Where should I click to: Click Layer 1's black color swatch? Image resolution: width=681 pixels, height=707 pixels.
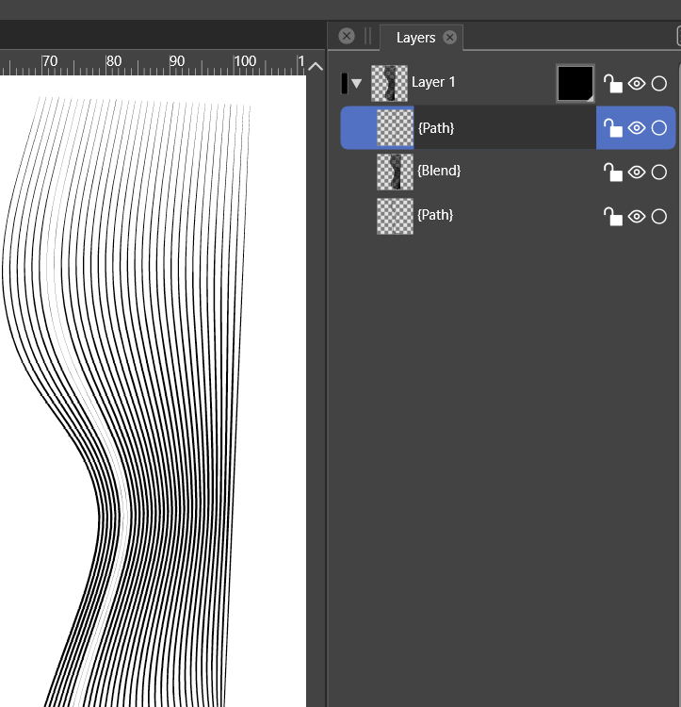tap(575, 83)
